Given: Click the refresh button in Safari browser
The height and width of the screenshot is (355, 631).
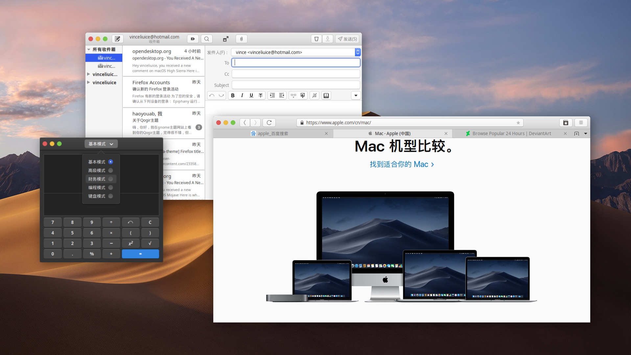Looking at the screenshot, I should tap(269, 122).
